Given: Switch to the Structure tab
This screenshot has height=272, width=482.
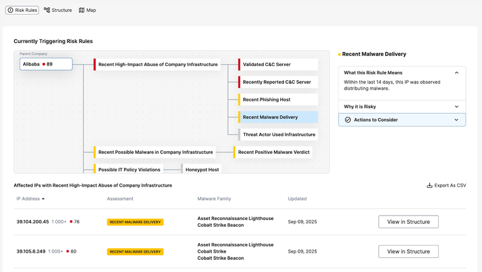Looking at the screenshot, I should [x=58, y=10].
